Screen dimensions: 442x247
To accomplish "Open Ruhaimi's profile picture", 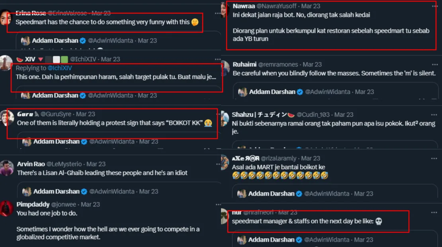I will tap(225, 68).
